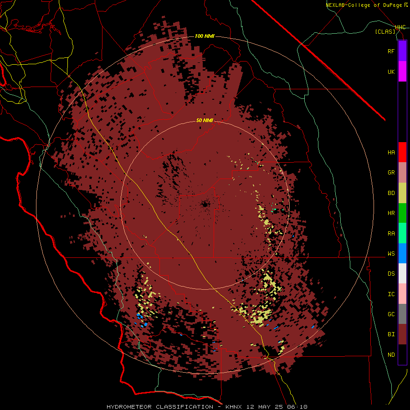
Task: Click the RF purple legend swatch
Action: 402,51
